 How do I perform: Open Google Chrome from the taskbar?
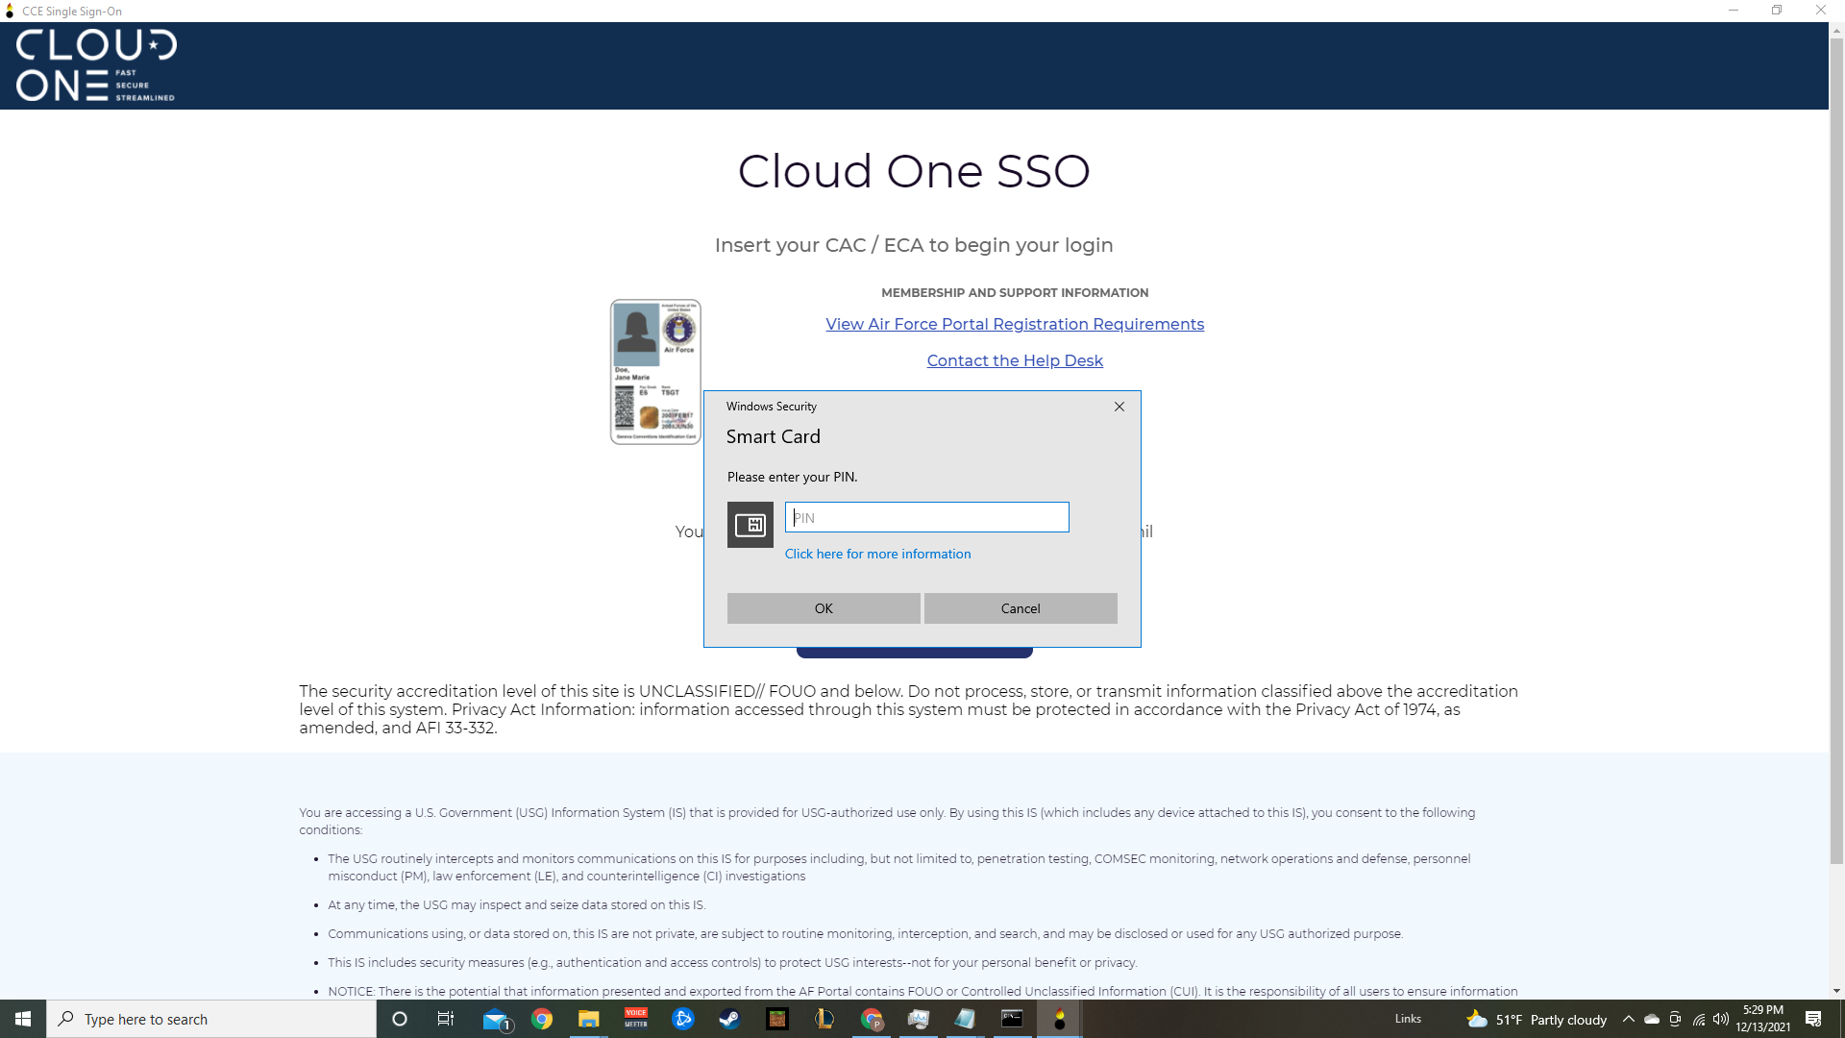click(542, 1019)
